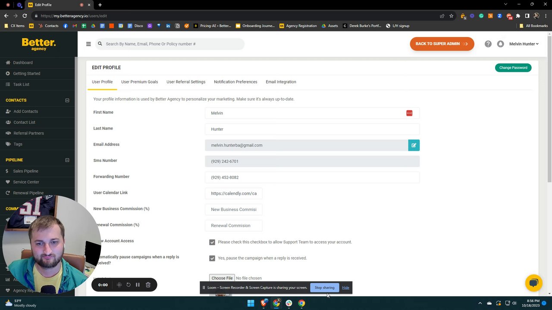The width and height of the screenshot is (552, 310).
Task: Open the Brave browser taskbar icon
Action: [263, 303]
